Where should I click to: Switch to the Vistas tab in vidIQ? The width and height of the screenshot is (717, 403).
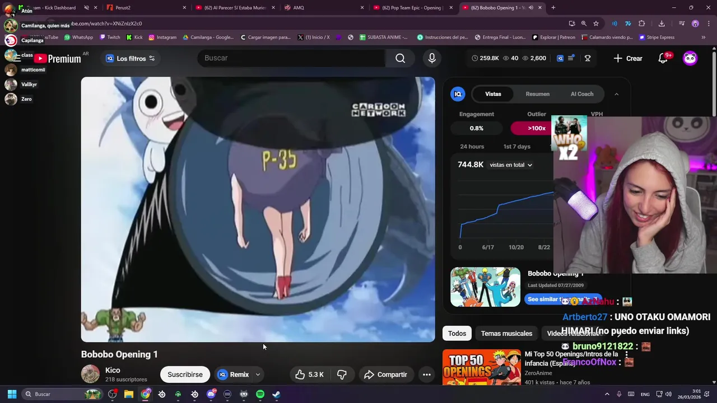coord(493,94)
